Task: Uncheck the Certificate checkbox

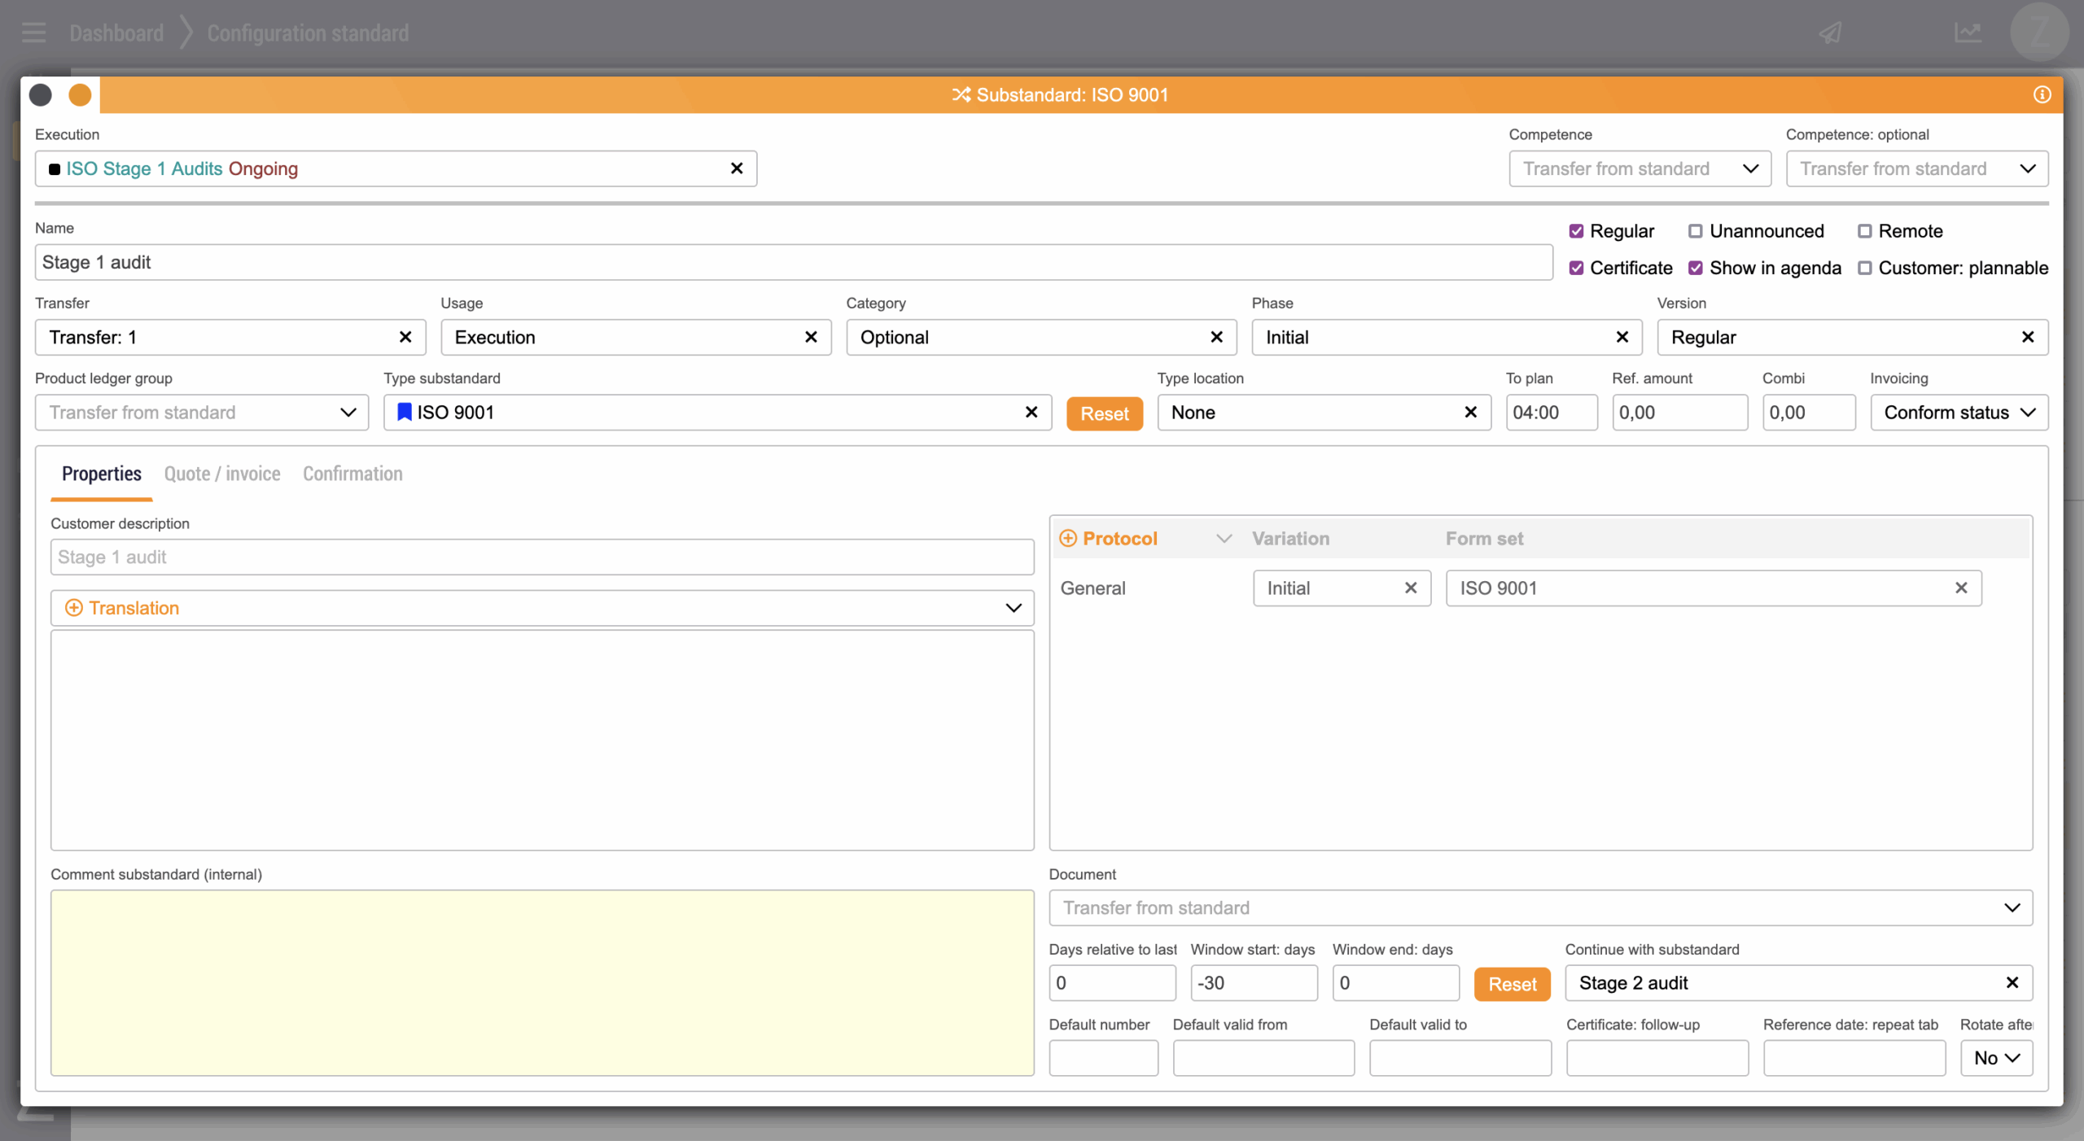Action: pos(1577,268)
